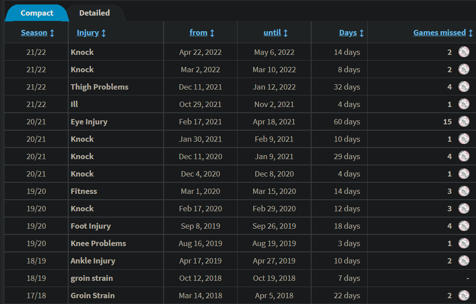Image resolution: width=476 pixels, height=304 pixels.
Task: Click club crest in Knee Problems row
Action: point(464,243)
